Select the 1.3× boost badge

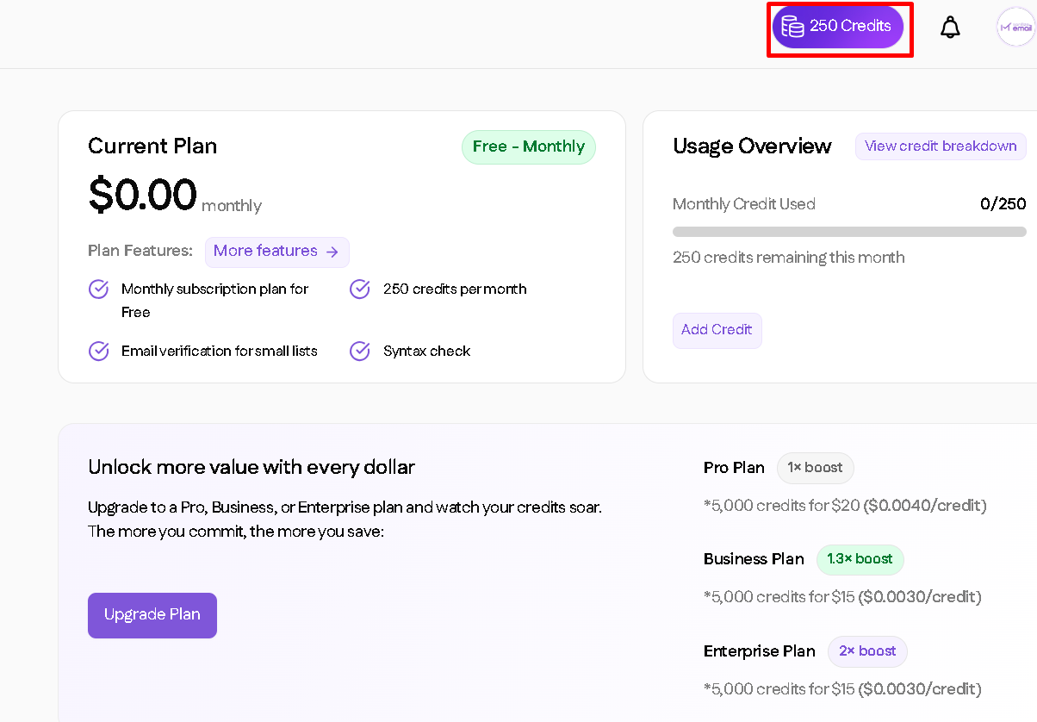(860, 559)
